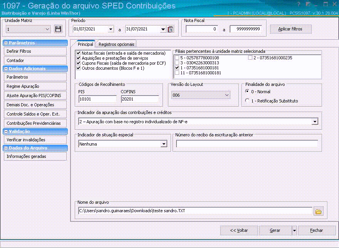
Task: Check filial 2 - 07351681000235
Action: click(250, 58)
